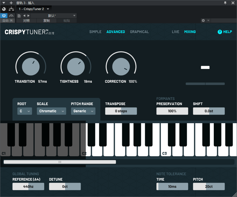Screen dimensions: 237x197
Task: Switch to the ADVANCED tab
Action: [x=116, y=32]
